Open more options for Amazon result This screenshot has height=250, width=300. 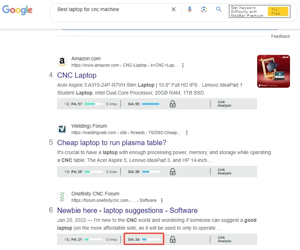pyautogui.click(x=183, y=65)
